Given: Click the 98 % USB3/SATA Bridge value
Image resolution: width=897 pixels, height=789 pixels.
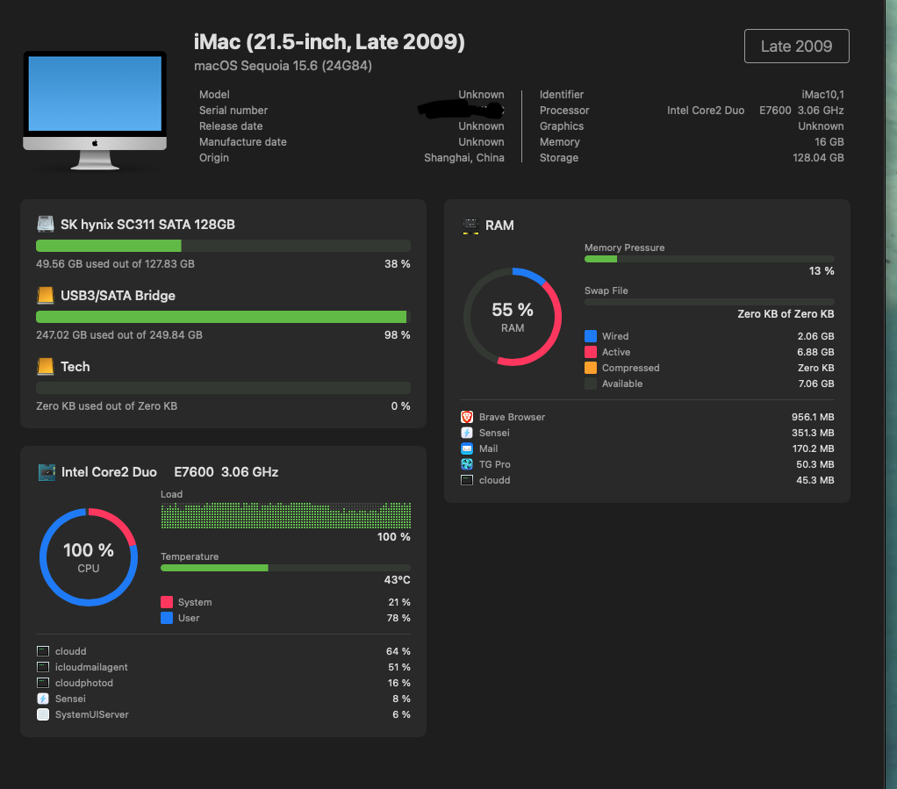Looking at the screenshot, I should [x=397, y=334].
